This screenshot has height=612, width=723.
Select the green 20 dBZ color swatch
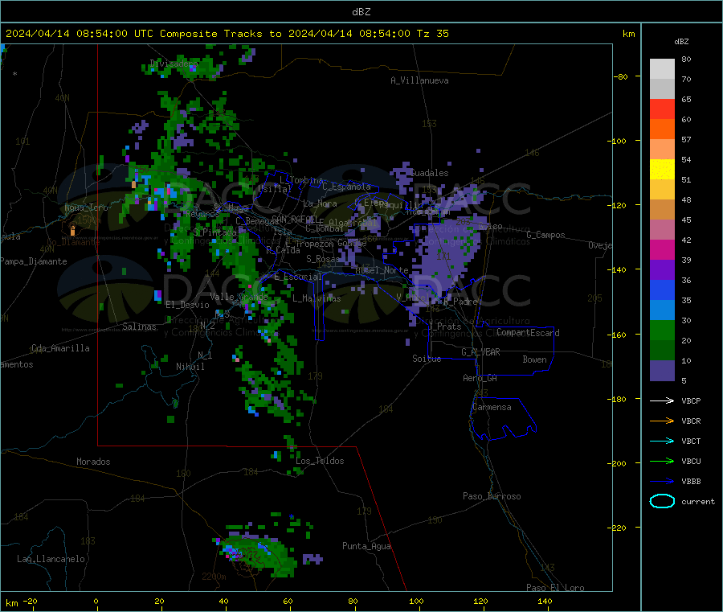(662, 330)
